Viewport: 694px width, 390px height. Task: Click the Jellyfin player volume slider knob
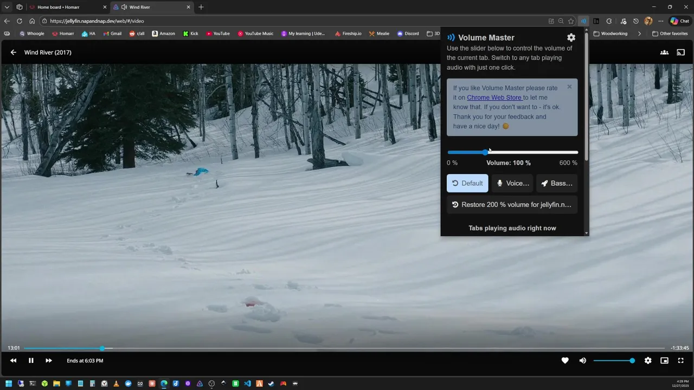[632, 361]
